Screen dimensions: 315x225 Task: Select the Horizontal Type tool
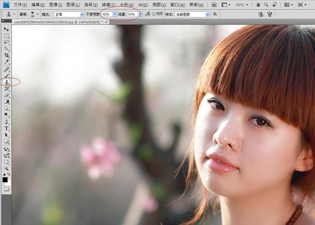6,128
